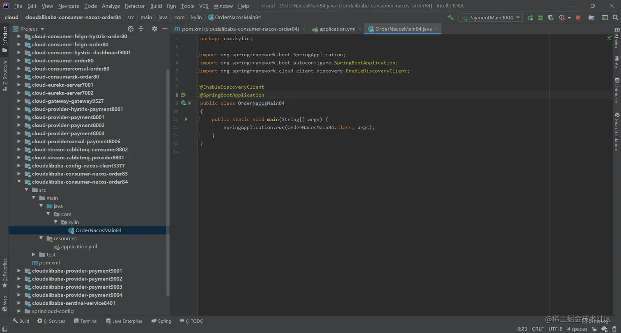The width and height of the screenshot is (621, 333).
Task: Open the 8: Services tool window
Action: pyautogui.click(x=51, y=321)
